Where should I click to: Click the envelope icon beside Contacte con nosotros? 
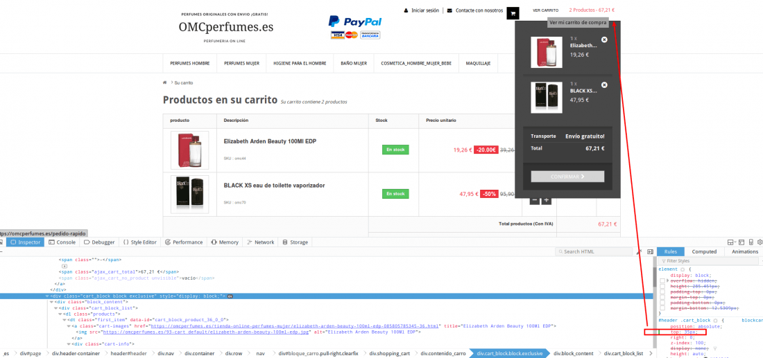449,10
